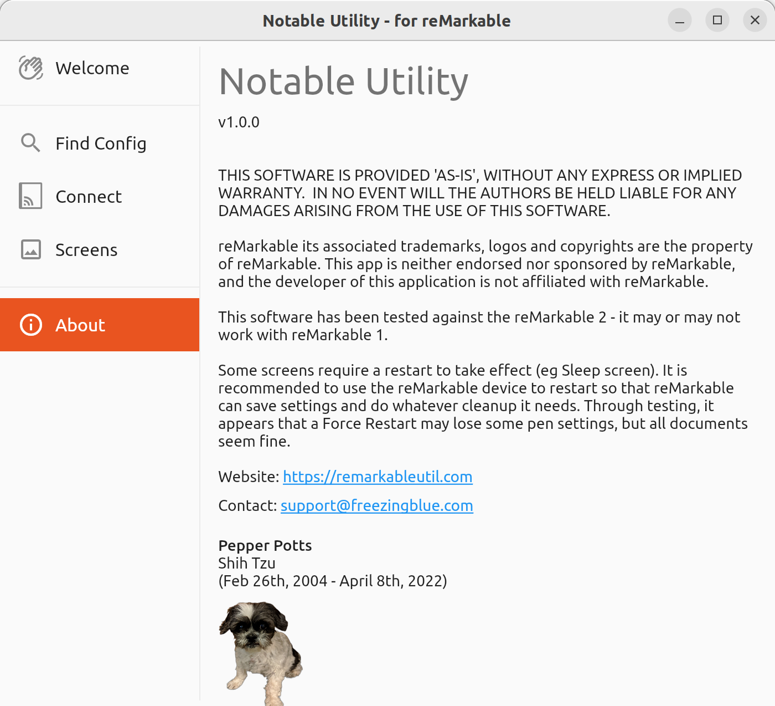This screenshot has width=775, height=706.
Task: Click the Connect cast icon
Action: tap(30, 196)
